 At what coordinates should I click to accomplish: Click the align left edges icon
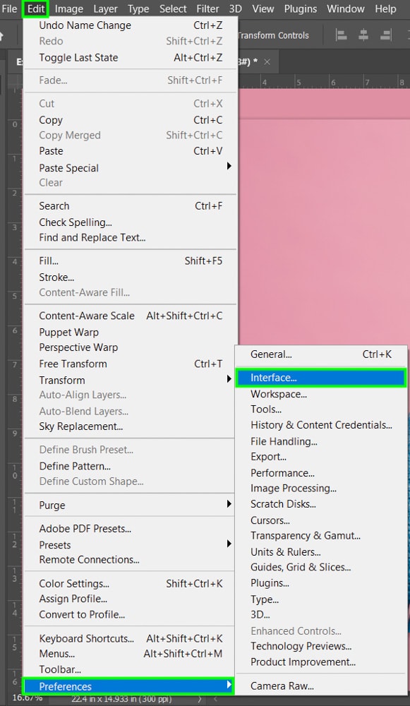[x=341, y=35]
